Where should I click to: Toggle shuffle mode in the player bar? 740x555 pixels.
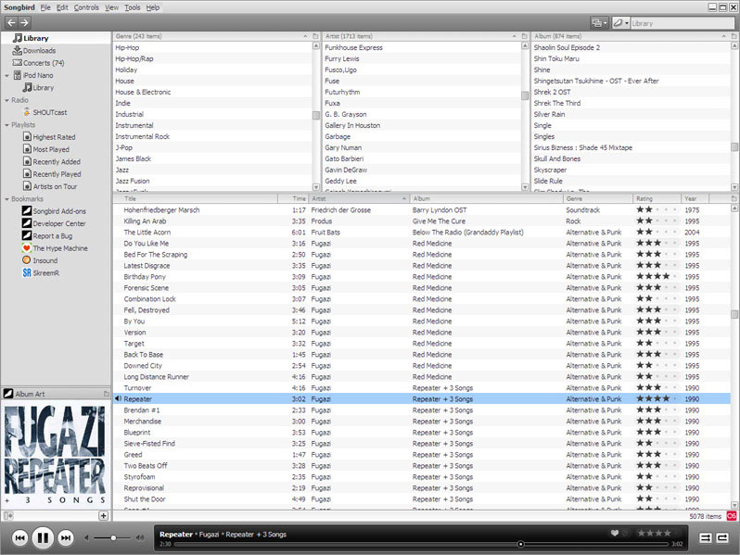pos(705,537)
